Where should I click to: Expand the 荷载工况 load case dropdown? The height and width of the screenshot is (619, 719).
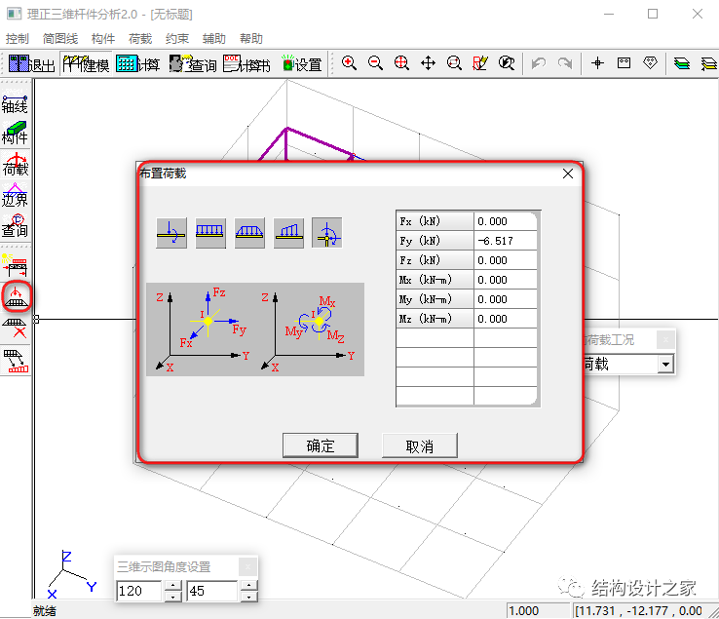tap(665, 365)
